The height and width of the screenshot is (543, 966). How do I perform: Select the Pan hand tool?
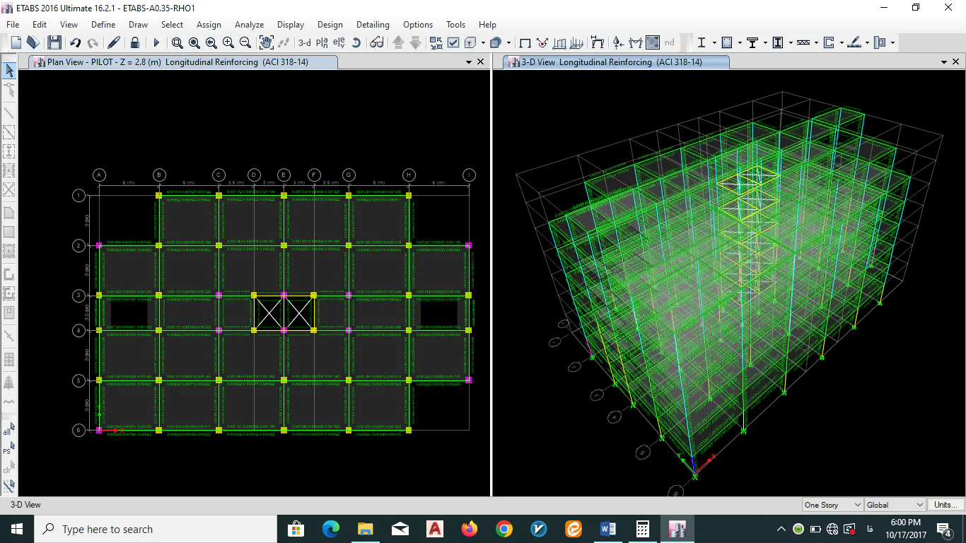click(x=266, y=43)
